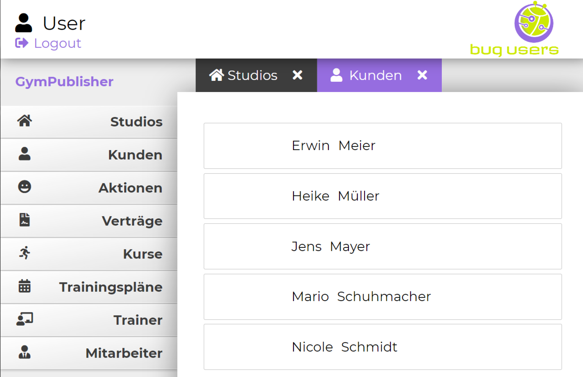583x377 pixels.
Task: Click the person icon next to Kunden
Action: coord(25,154)
